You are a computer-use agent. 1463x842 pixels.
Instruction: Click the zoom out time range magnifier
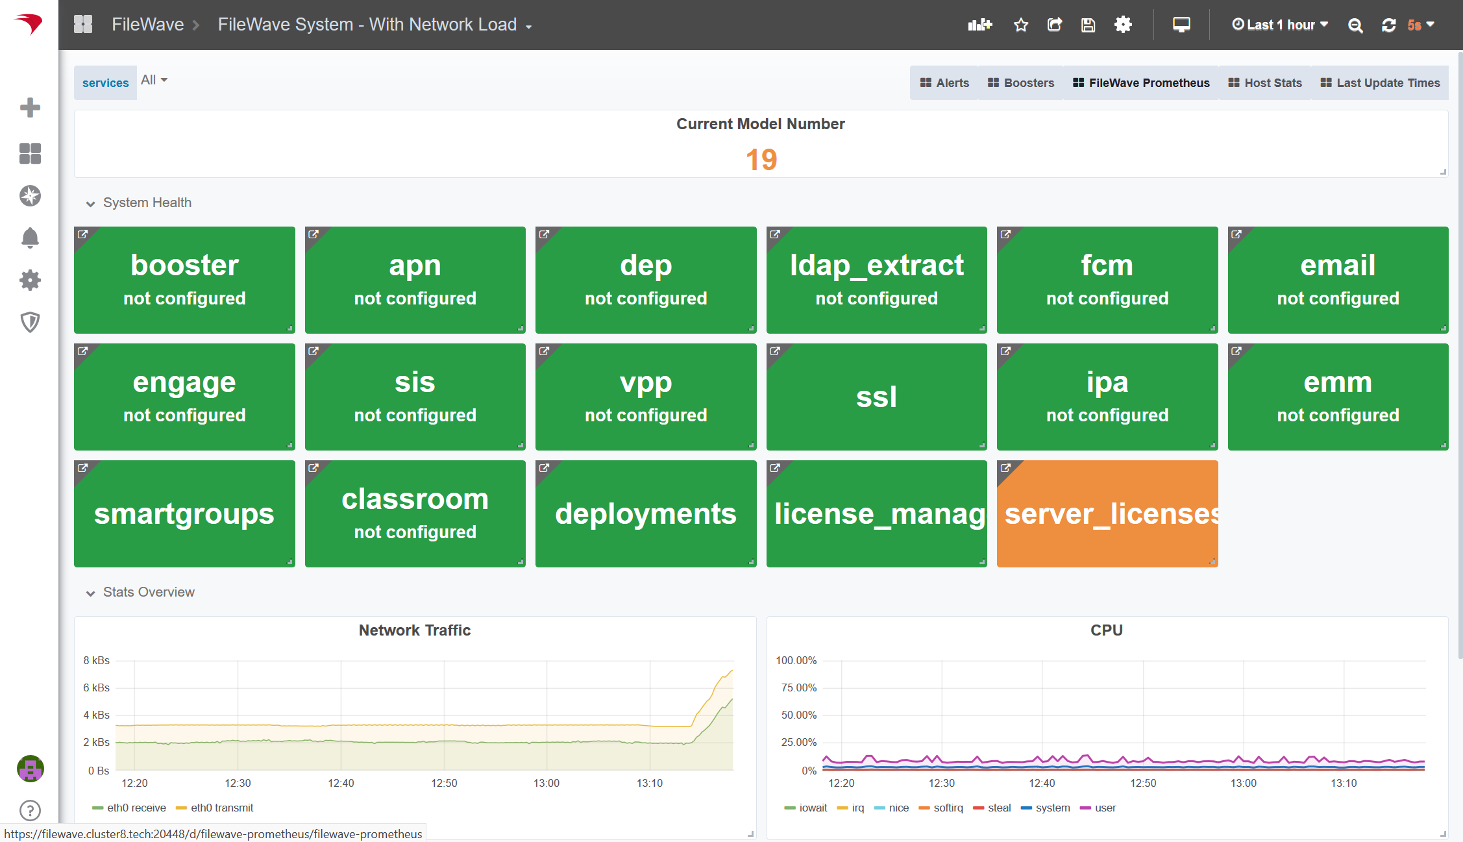click(x=1355, y=25)
